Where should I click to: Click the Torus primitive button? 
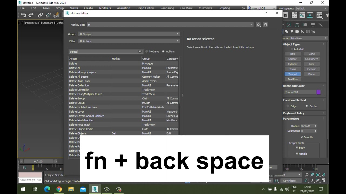(x=292, y=69)
